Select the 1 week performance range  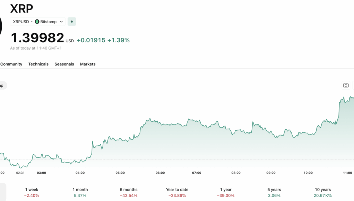point(32,192)
